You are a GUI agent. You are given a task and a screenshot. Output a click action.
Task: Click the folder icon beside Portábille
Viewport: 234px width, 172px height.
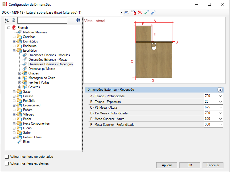tap(19, 101)
